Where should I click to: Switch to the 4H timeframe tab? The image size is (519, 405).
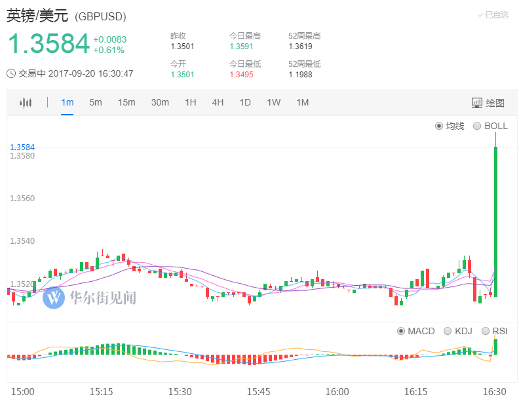tap(218, 103)
